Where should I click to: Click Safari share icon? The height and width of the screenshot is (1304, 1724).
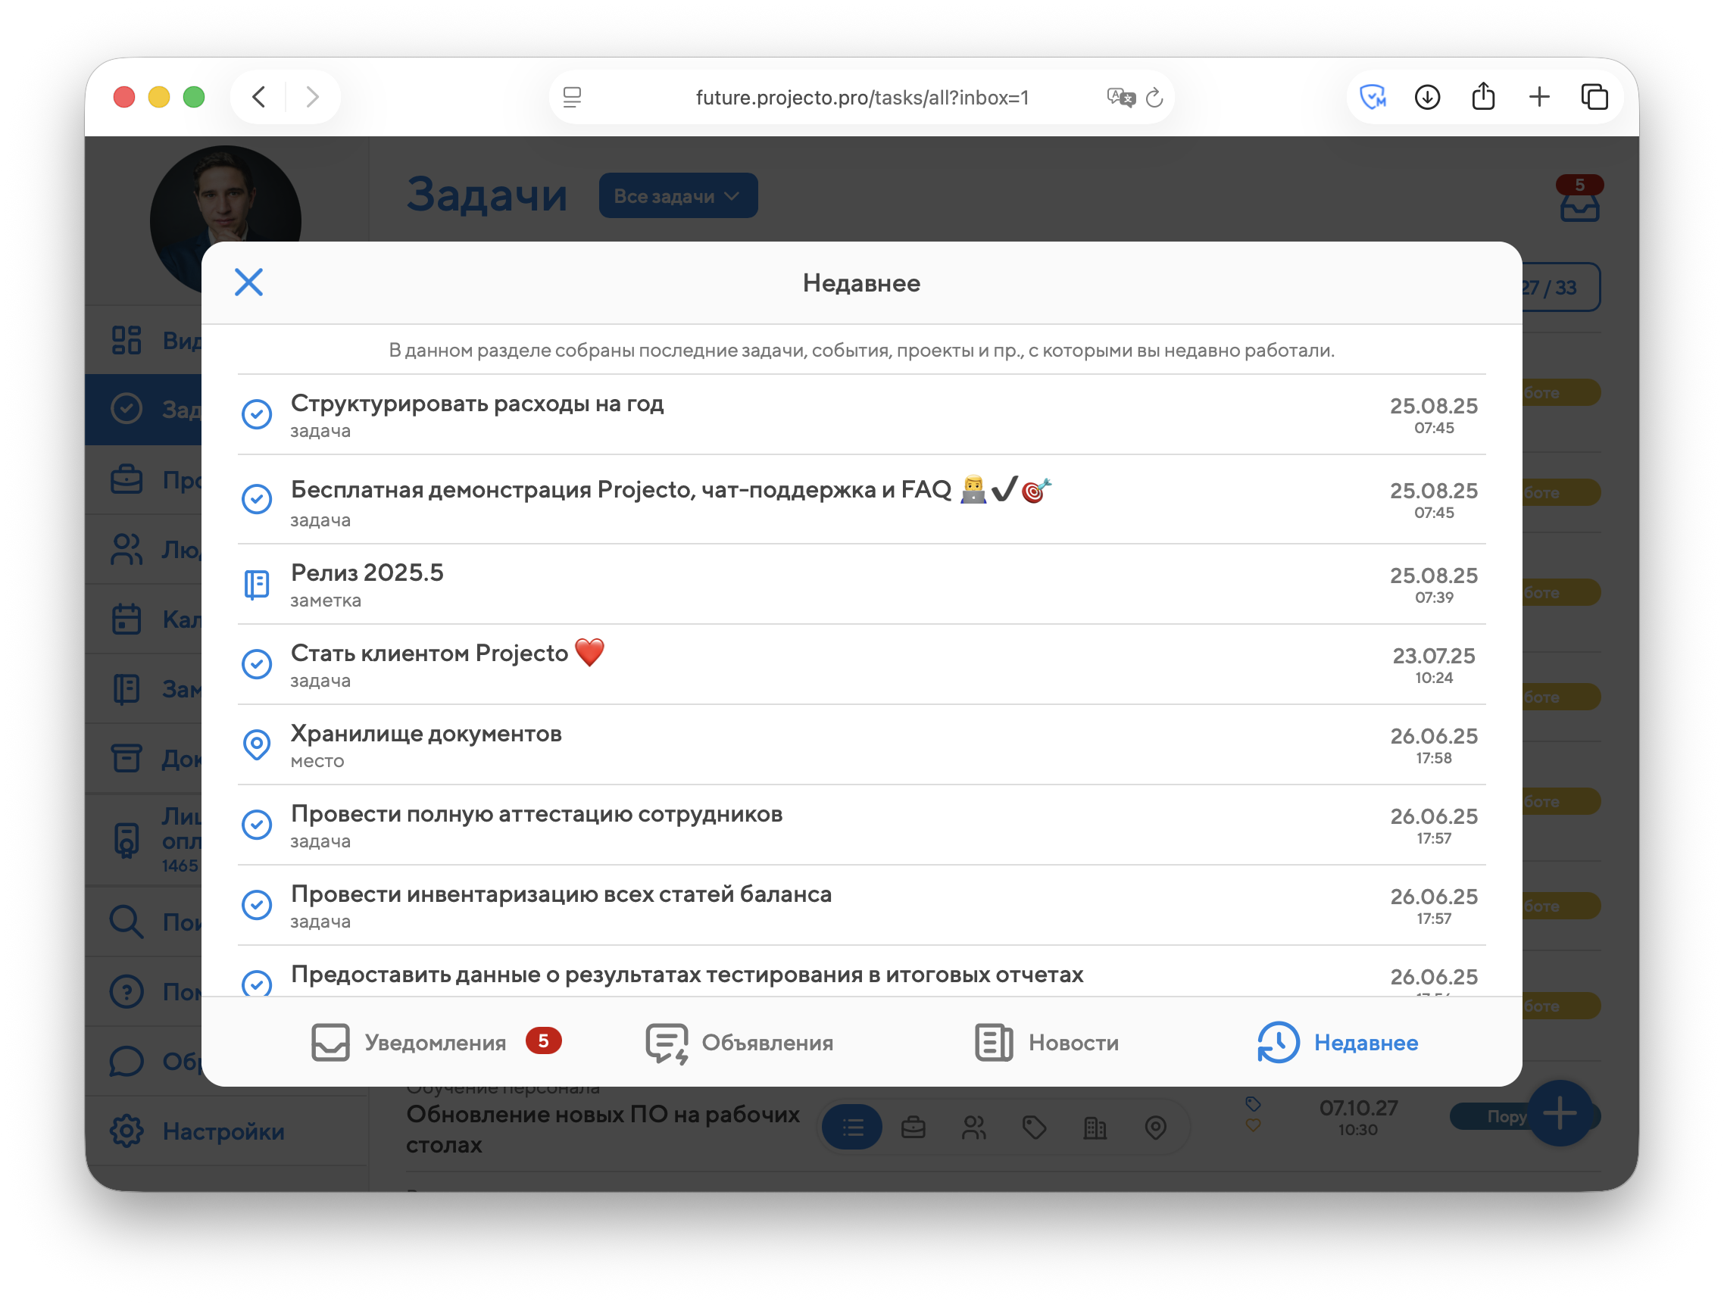pyautogui.click(x=1483, y=98)
